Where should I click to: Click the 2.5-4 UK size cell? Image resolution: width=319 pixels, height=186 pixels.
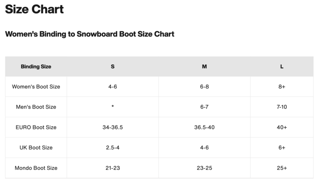tap(112, 148)
